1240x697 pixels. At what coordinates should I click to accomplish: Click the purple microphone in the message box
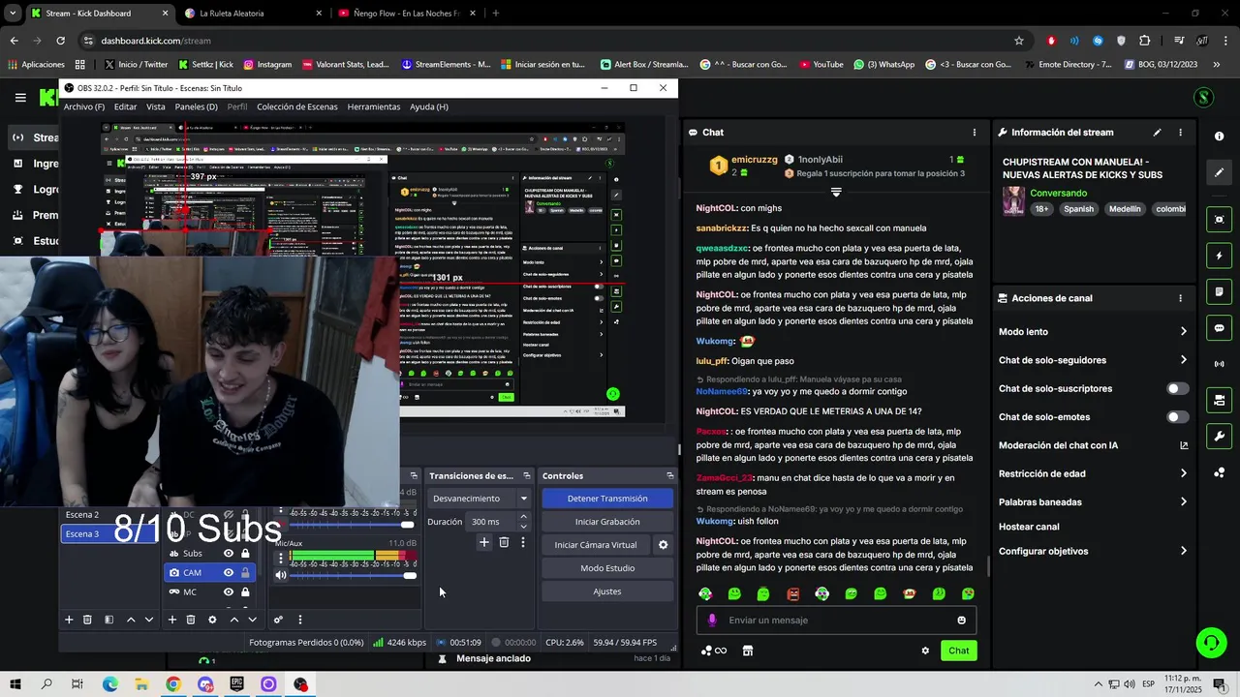tap(712, 621)
